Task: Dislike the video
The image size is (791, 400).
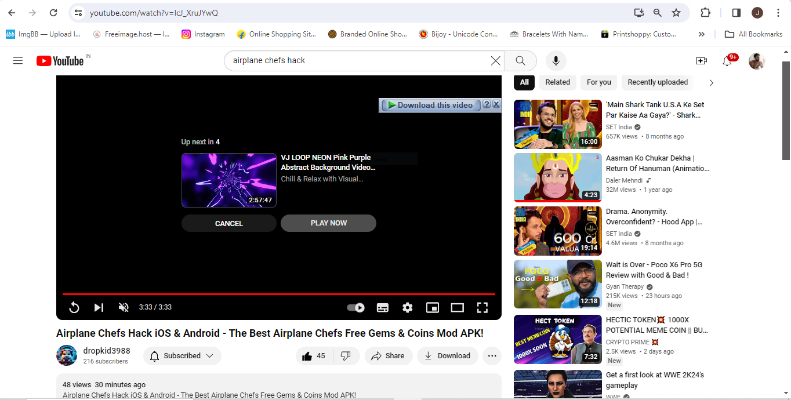Action: tap(346, 356)
